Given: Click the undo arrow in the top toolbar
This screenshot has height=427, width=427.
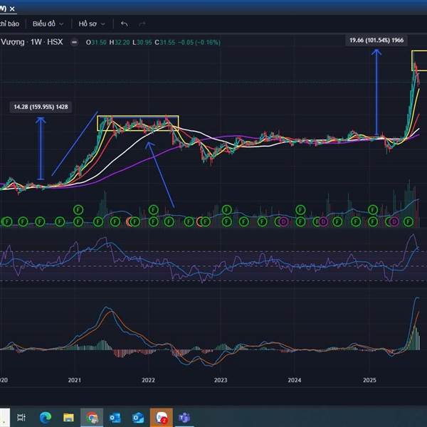Looking at the screenshot, I should pos(125,23).
